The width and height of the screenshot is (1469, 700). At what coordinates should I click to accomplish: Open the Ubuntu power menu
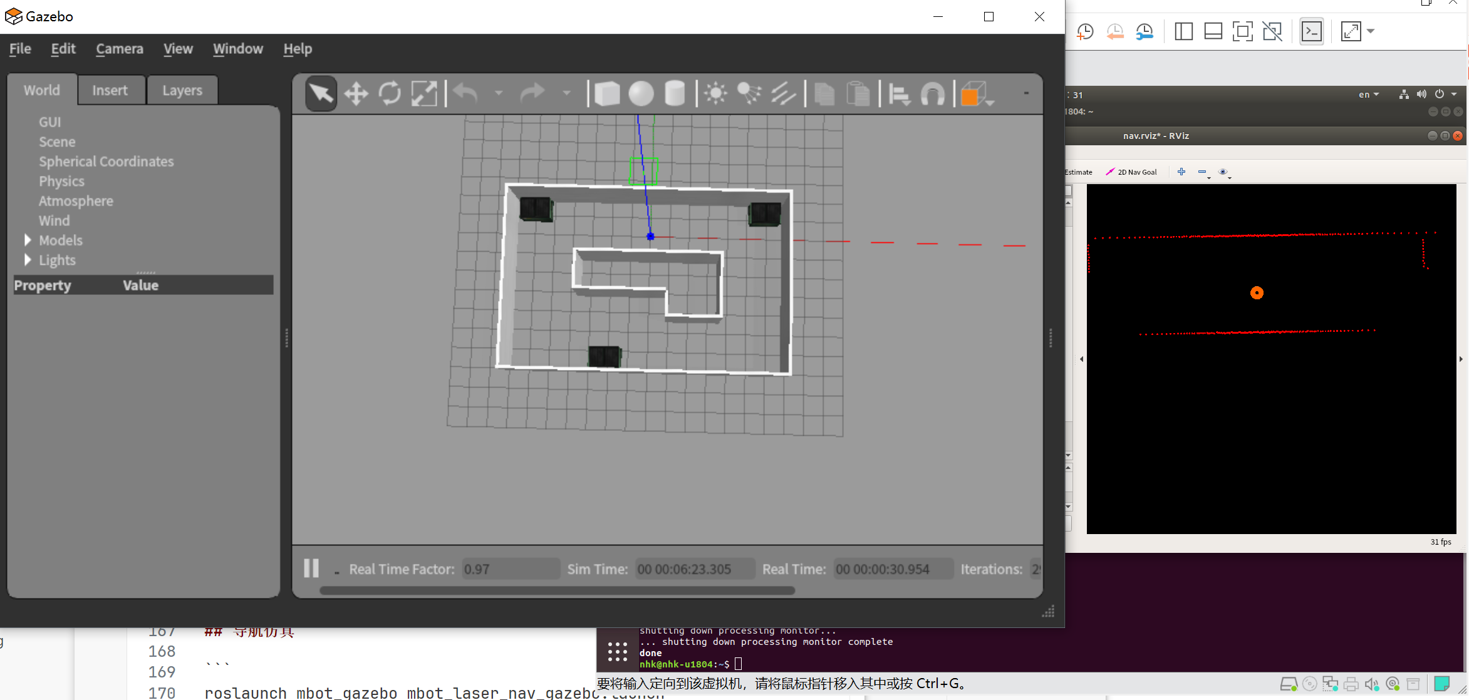1445,95
